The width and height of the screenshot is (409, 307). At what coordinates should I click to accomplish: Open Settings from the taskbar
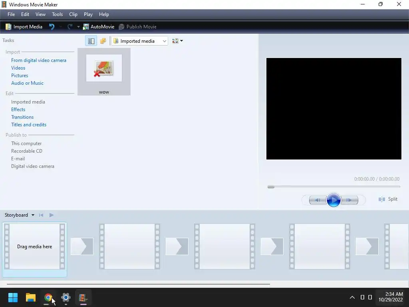[x=66, y=297]
